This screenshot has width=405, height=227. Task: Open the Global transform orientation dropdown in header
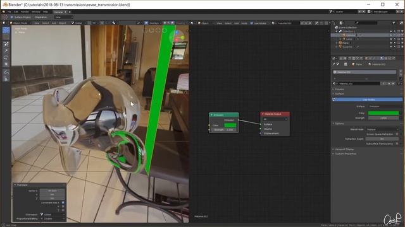point(78,23)
